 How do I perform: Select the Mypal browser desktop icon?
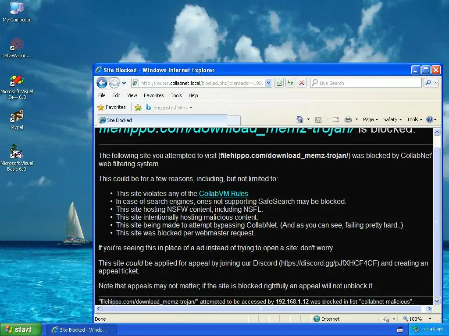[17, 120]
